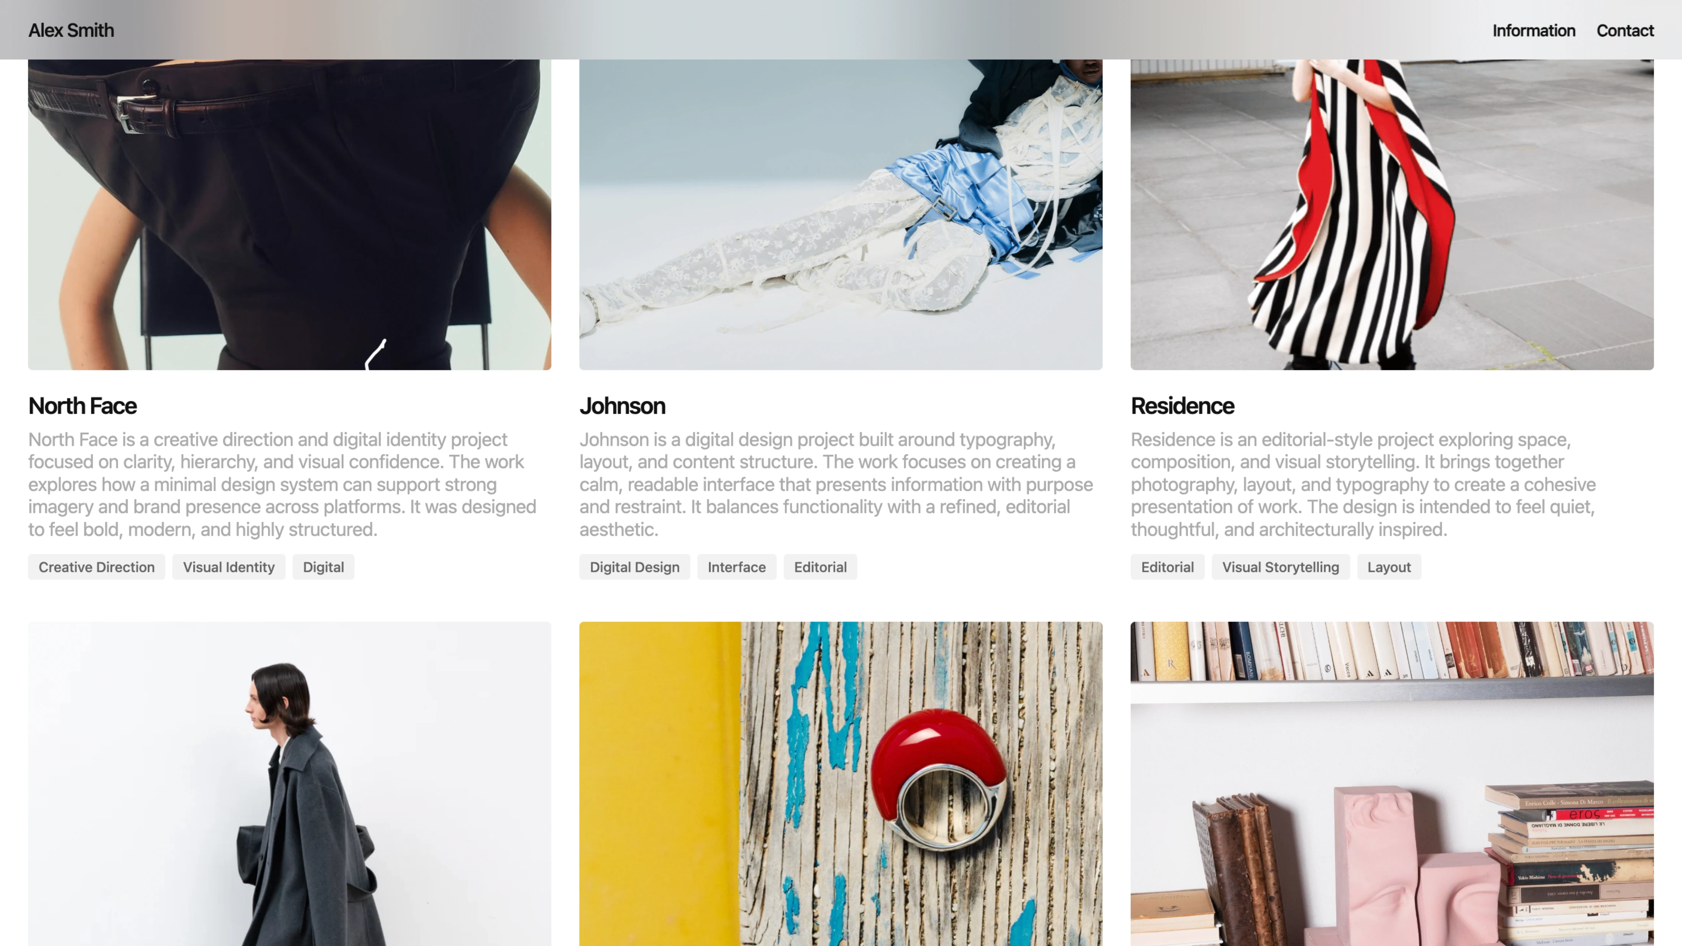Choose the Interface tag
1682x946 pixels.
pos(737,567)
